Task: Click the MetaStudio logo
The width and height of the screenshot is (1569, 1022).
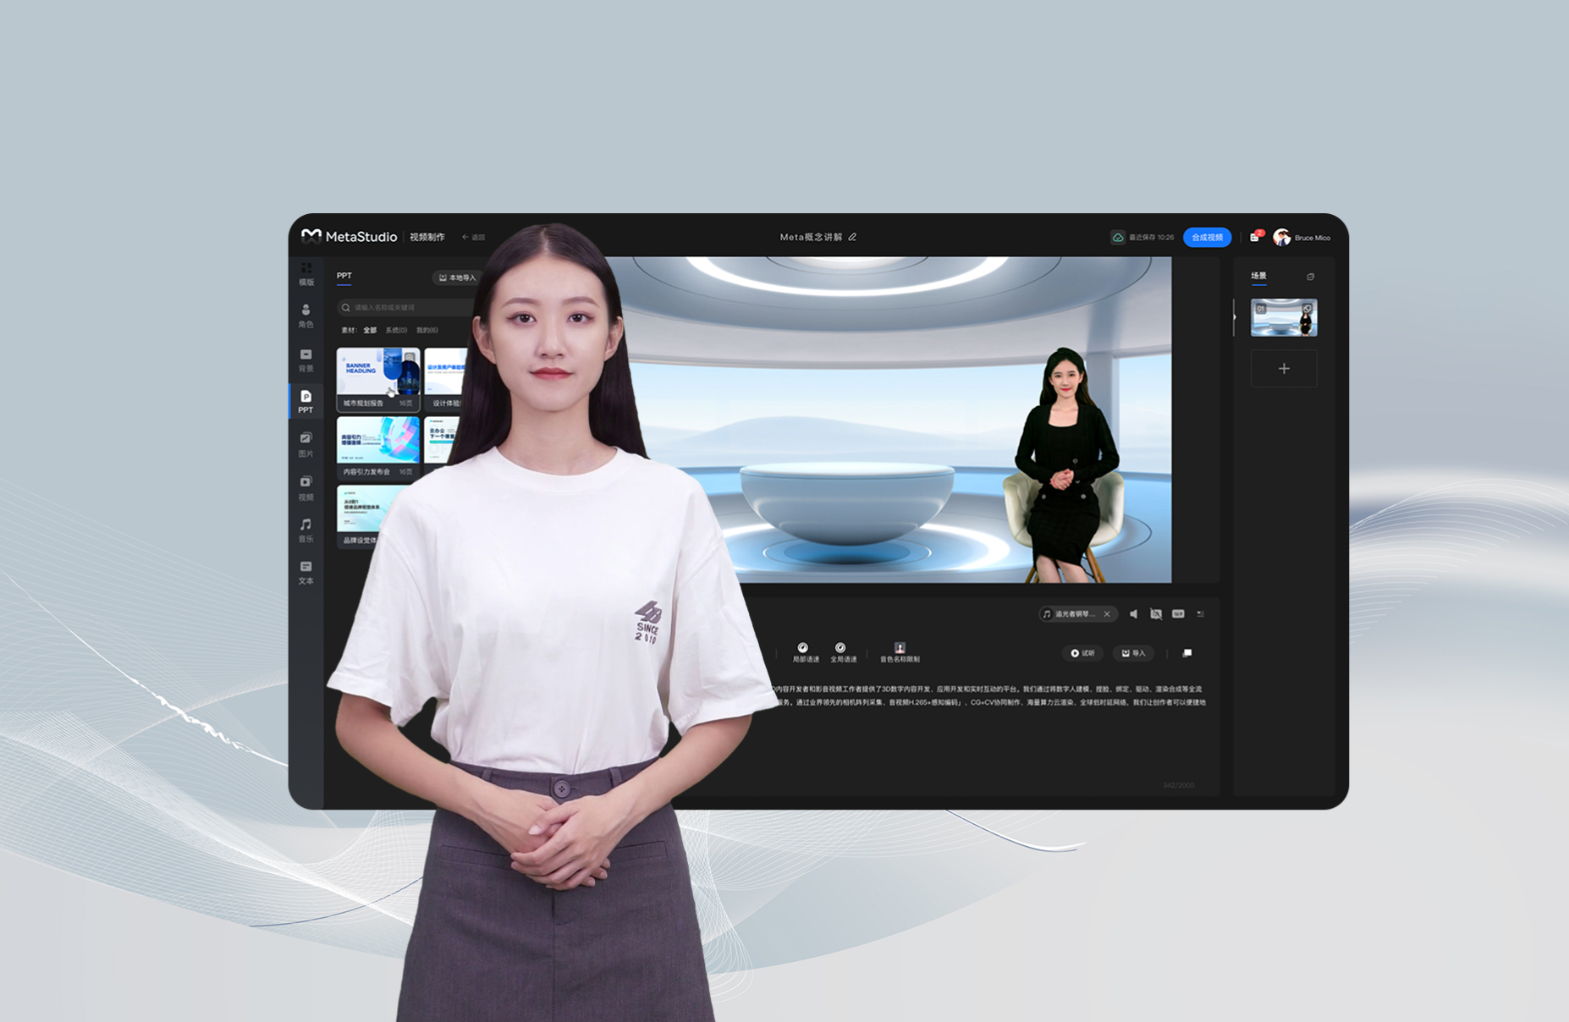Action: (349, 237)
